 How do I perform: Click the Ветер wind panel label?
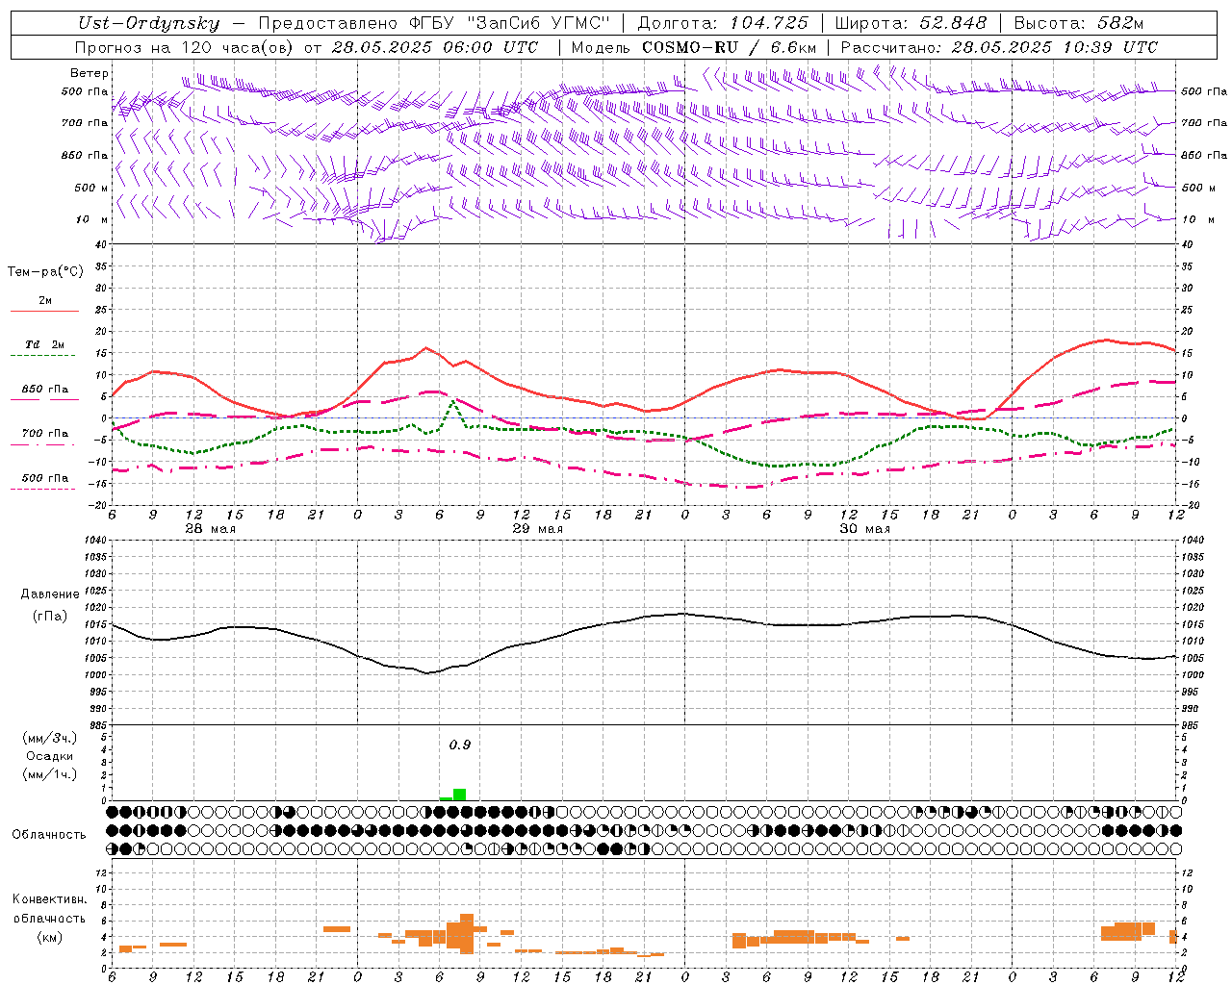pyautogui.click(x=90, y=73)
